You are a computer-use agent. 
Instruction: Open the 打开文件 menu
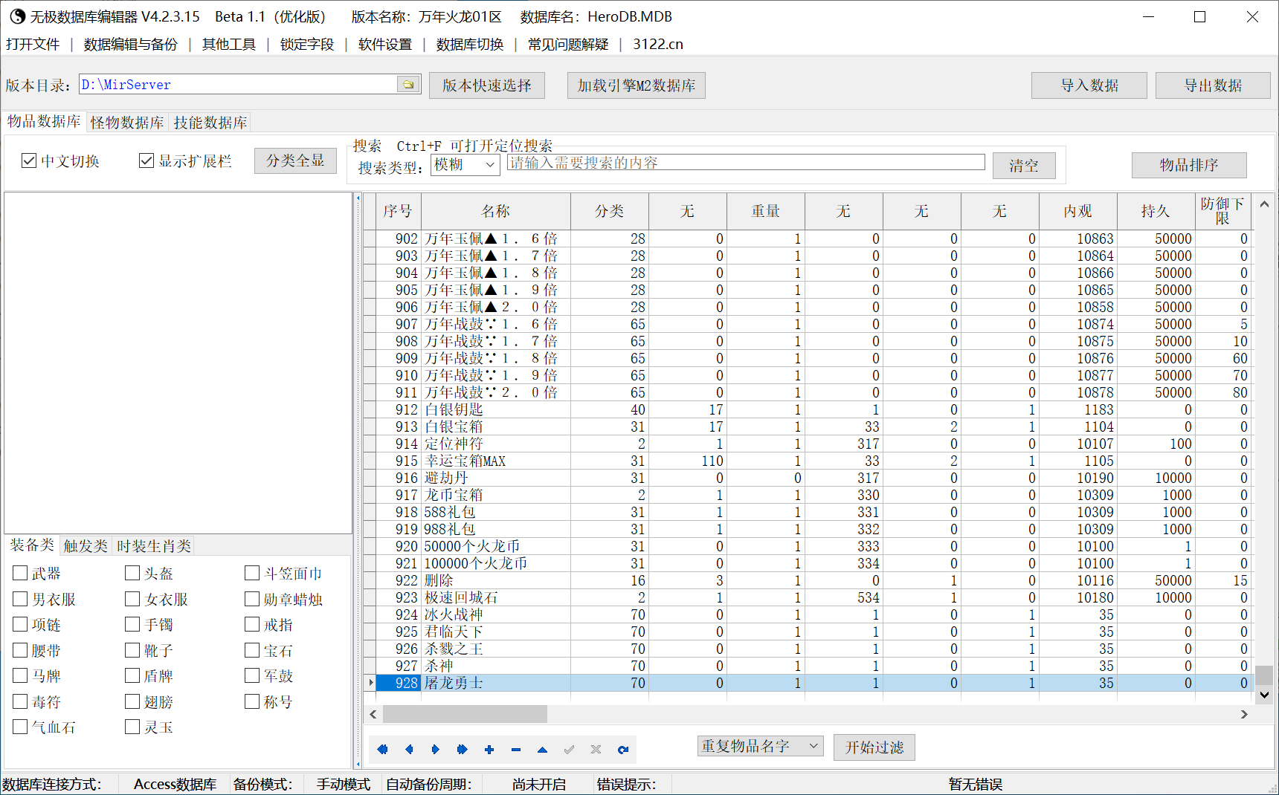point(33,45)
